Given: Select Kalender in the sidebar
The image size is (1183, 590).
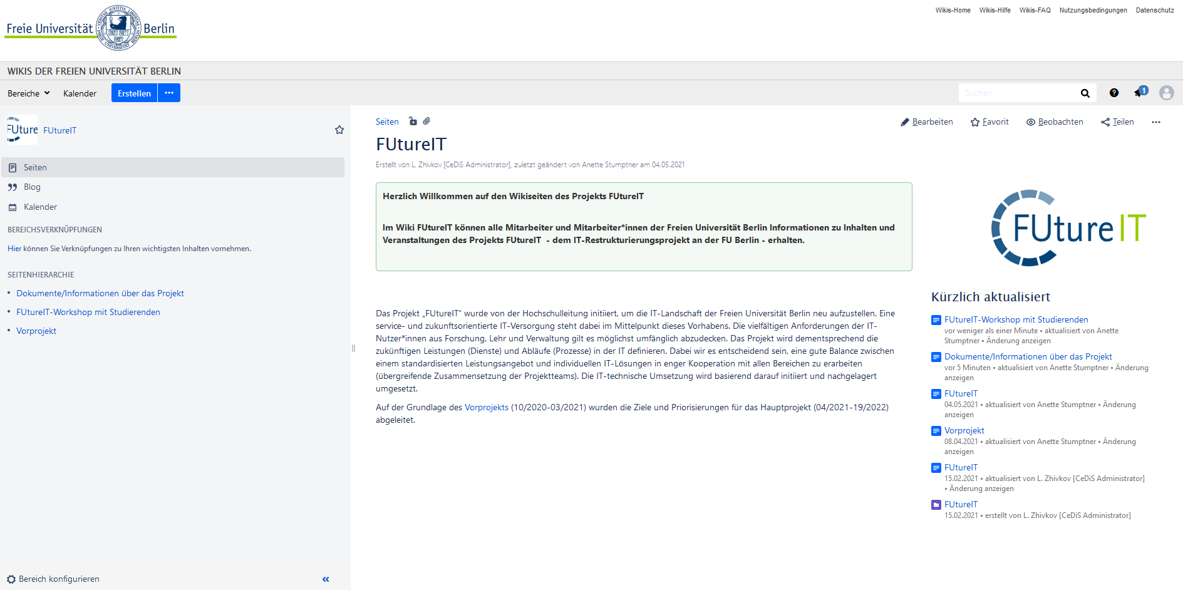Looking at the screenshot, I should point(173,207).
